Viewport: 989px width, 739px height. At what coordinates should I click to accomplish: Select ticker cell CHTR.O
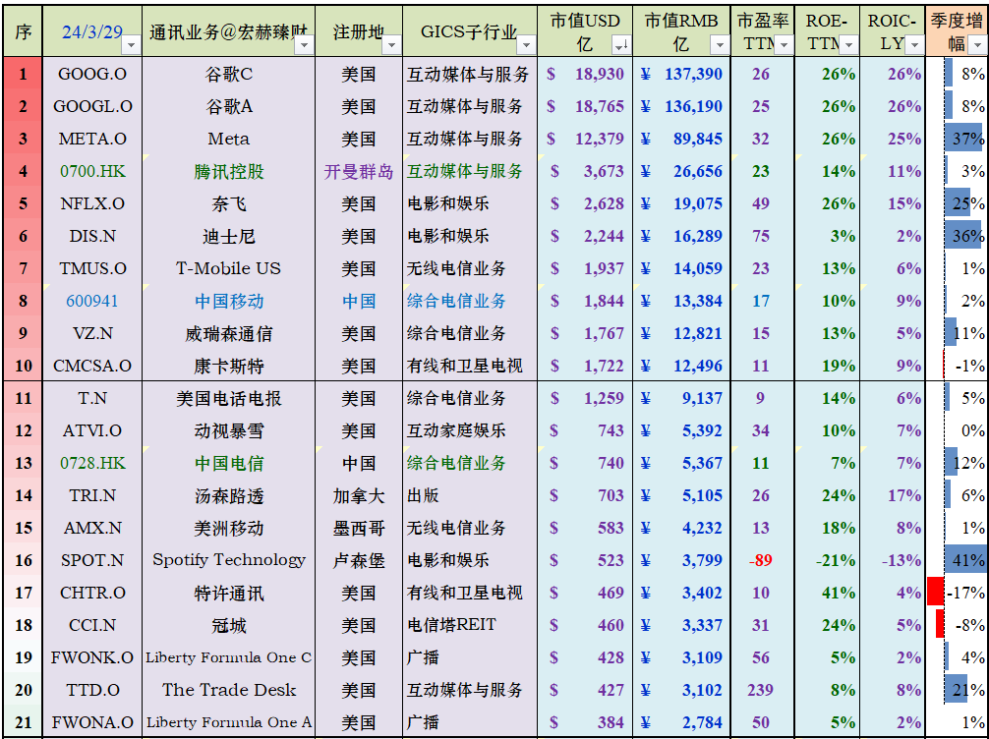(x=92, y=593)
